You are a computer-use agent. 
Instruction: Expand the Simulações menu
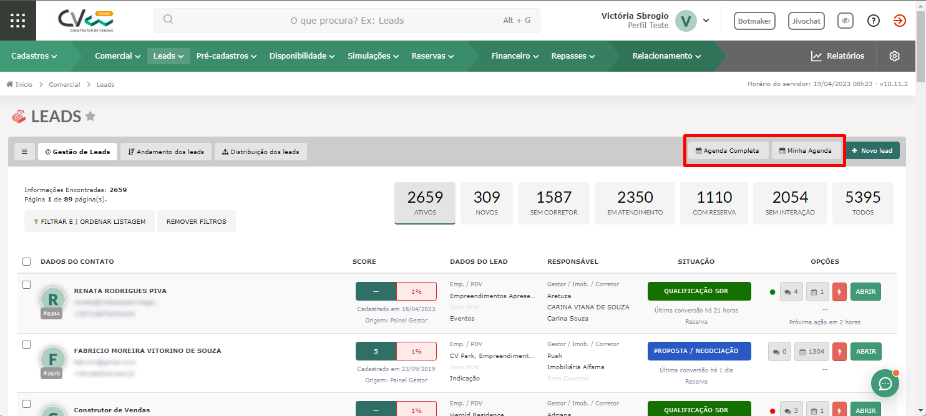[x=373, y=56]
